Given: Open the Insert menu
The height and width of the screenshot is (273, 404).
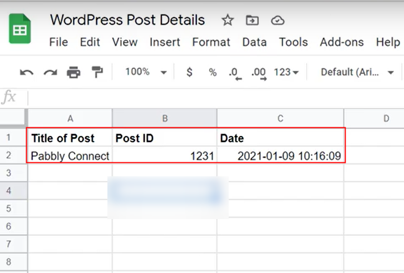Looking at the screenshot, I should coord(165,42).
